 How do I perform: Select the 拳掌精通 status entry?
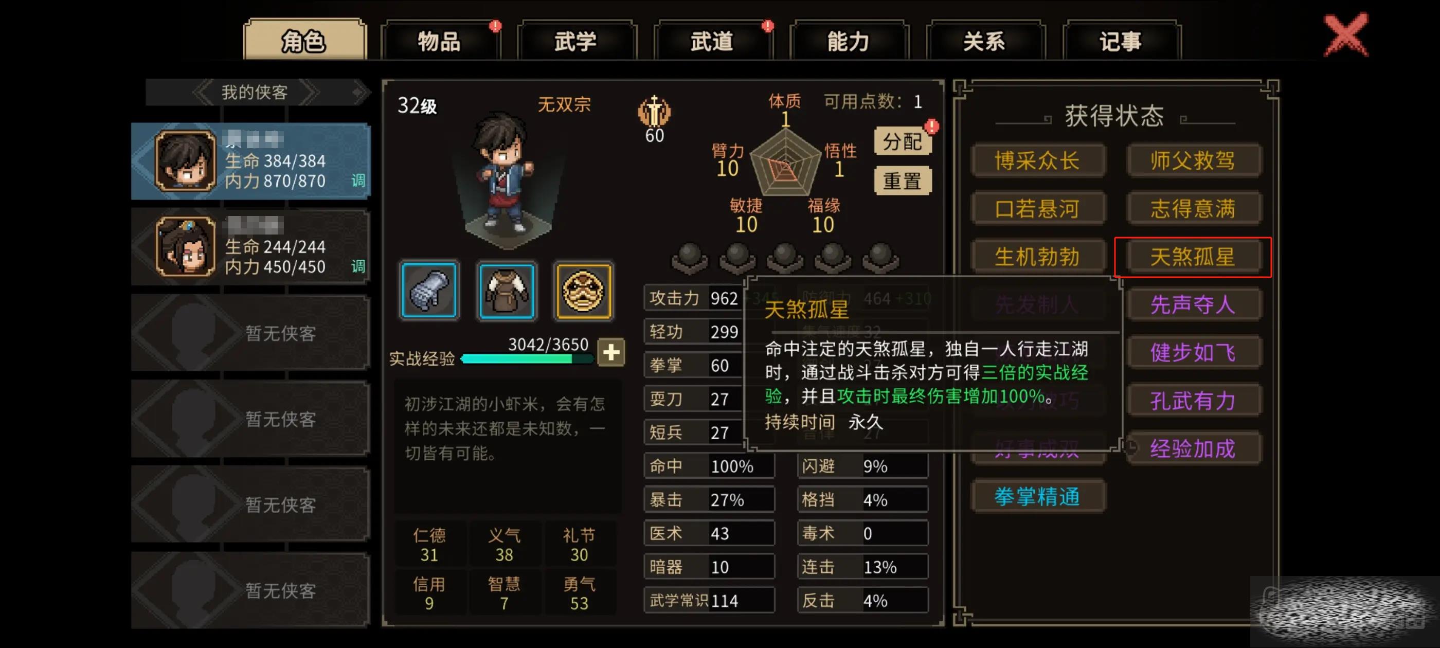[x=1037, y=496]
